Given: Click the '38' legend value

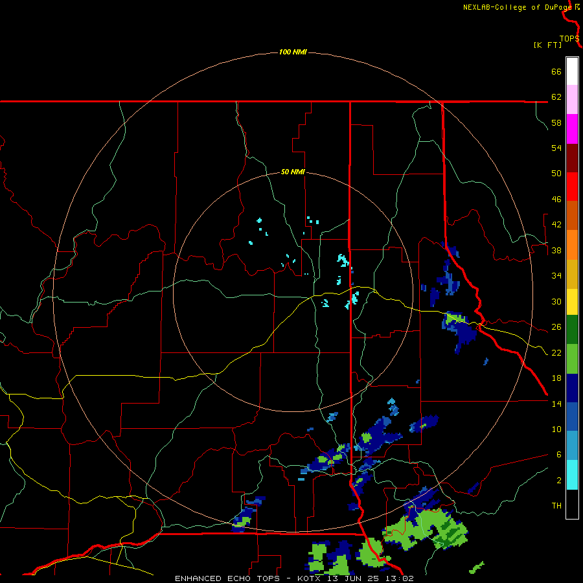Looking at the screenshot, I should (556, 251).
